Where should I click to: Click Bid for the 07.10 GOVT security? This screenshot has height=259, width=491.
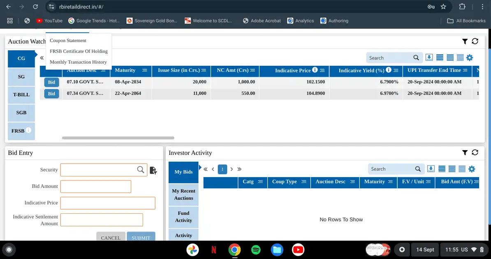(51, 82)
